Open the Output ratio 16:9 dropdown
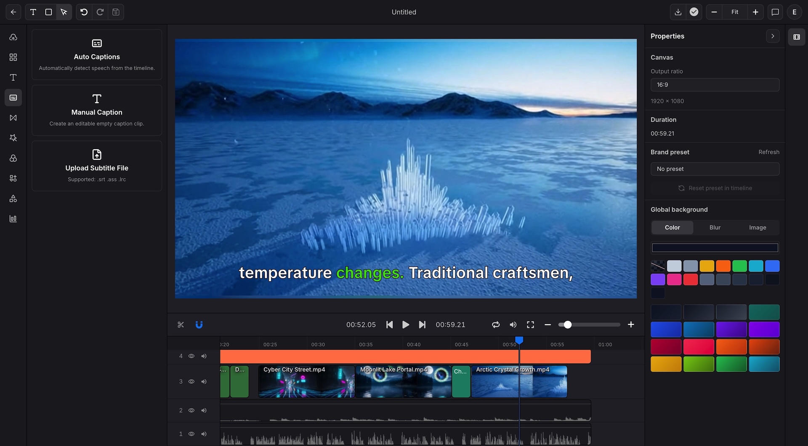 [x=715, y=84]
